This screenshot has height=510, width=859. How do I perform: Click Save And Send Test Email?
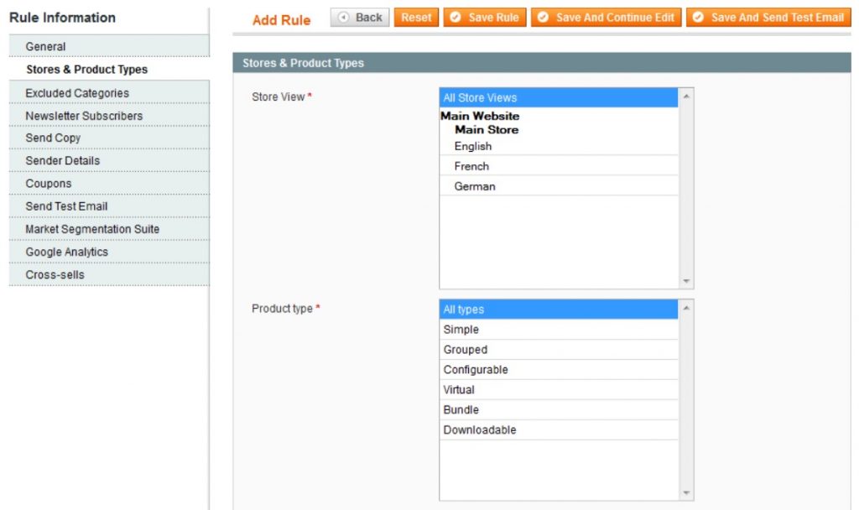(x=768, y=18)
